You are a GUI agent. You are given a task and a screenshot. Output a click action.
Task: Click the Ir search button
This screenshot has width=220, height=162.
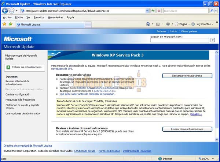(213, 40)
